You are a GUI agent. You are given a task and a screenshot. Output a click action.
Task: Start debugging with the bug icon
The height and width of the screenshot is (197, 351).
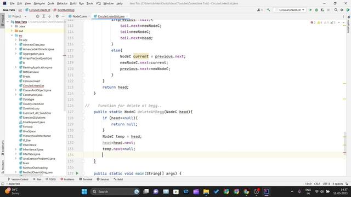tap(316, 10)
